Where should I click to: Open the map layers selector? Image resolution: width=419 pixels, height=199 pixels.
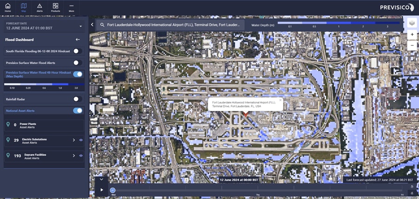(x=412, y=23)
